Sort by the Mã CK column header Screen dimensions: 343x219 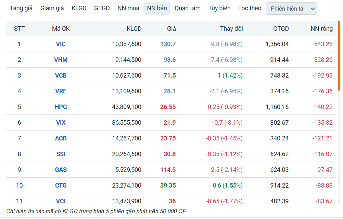61,29
